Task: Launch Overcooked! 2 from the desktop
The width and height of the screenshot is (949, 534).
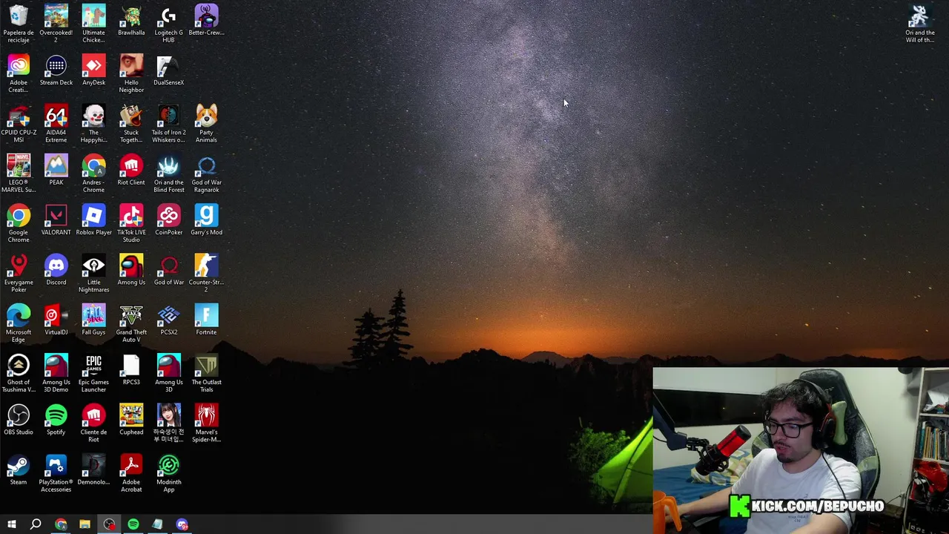Action: click(x=56, y=23)
